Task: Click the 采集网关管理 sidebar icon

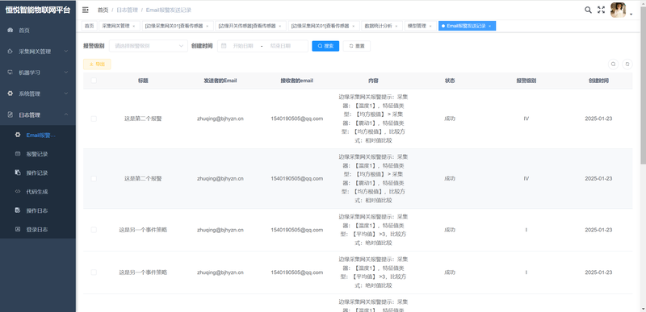Action: (10, 52)
